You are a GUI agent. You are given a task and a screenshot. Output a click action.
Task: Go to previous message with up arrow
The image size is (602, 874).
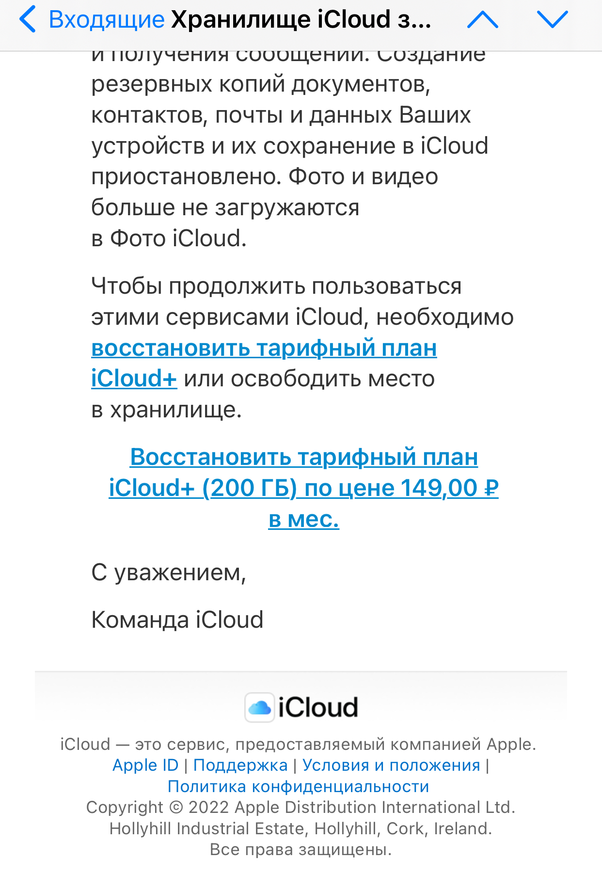[482, 20]
